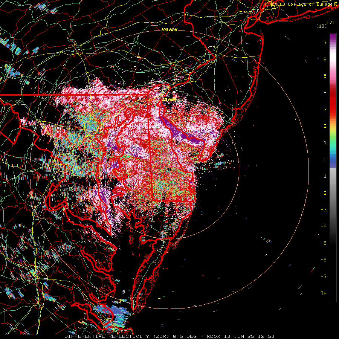This screenshot has height=339, width=339.
Task: Click the "6" value on the color scale
Action: [325, 59]
